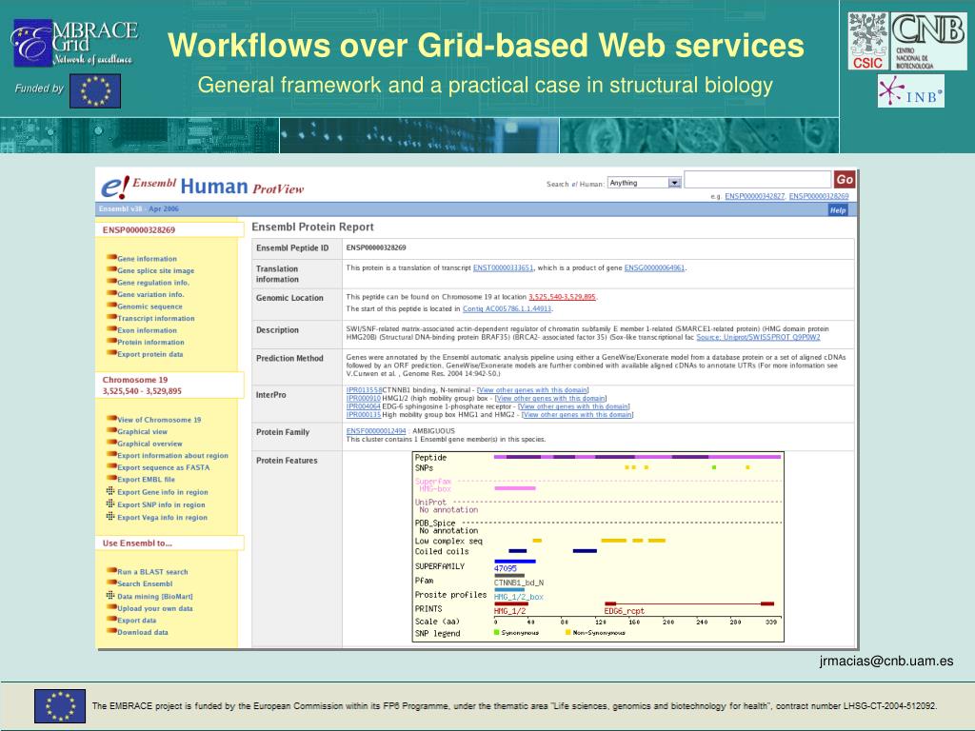Click yellow Non-Synonymous SNP legend swatch

point(567,632)
